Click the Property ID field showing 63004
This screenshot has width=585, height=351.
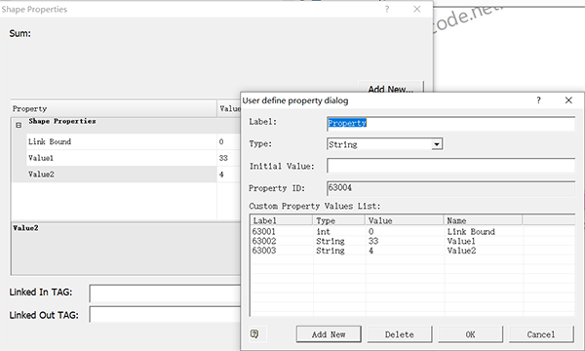click(451, 188)
